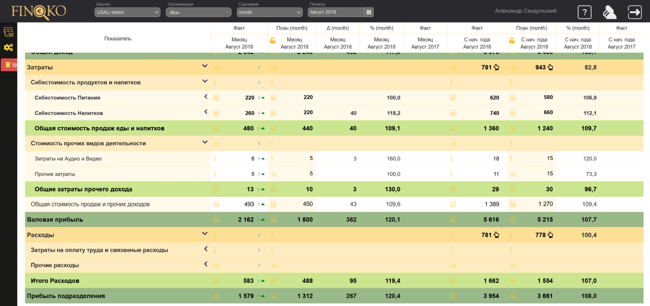
Task: Select Общая стоимость продаж и прочих доходов label
Action: click(x=90, y=204)
